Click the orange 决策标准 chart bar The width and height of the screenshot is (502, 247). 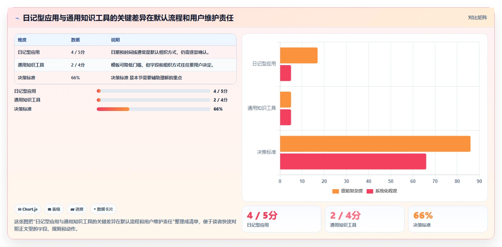[375, 144]
